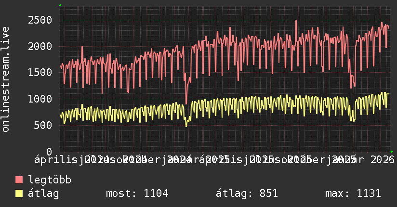Click the átlag: 851 statistic
The width and height of the screenshot is (397, 207).
247,194
